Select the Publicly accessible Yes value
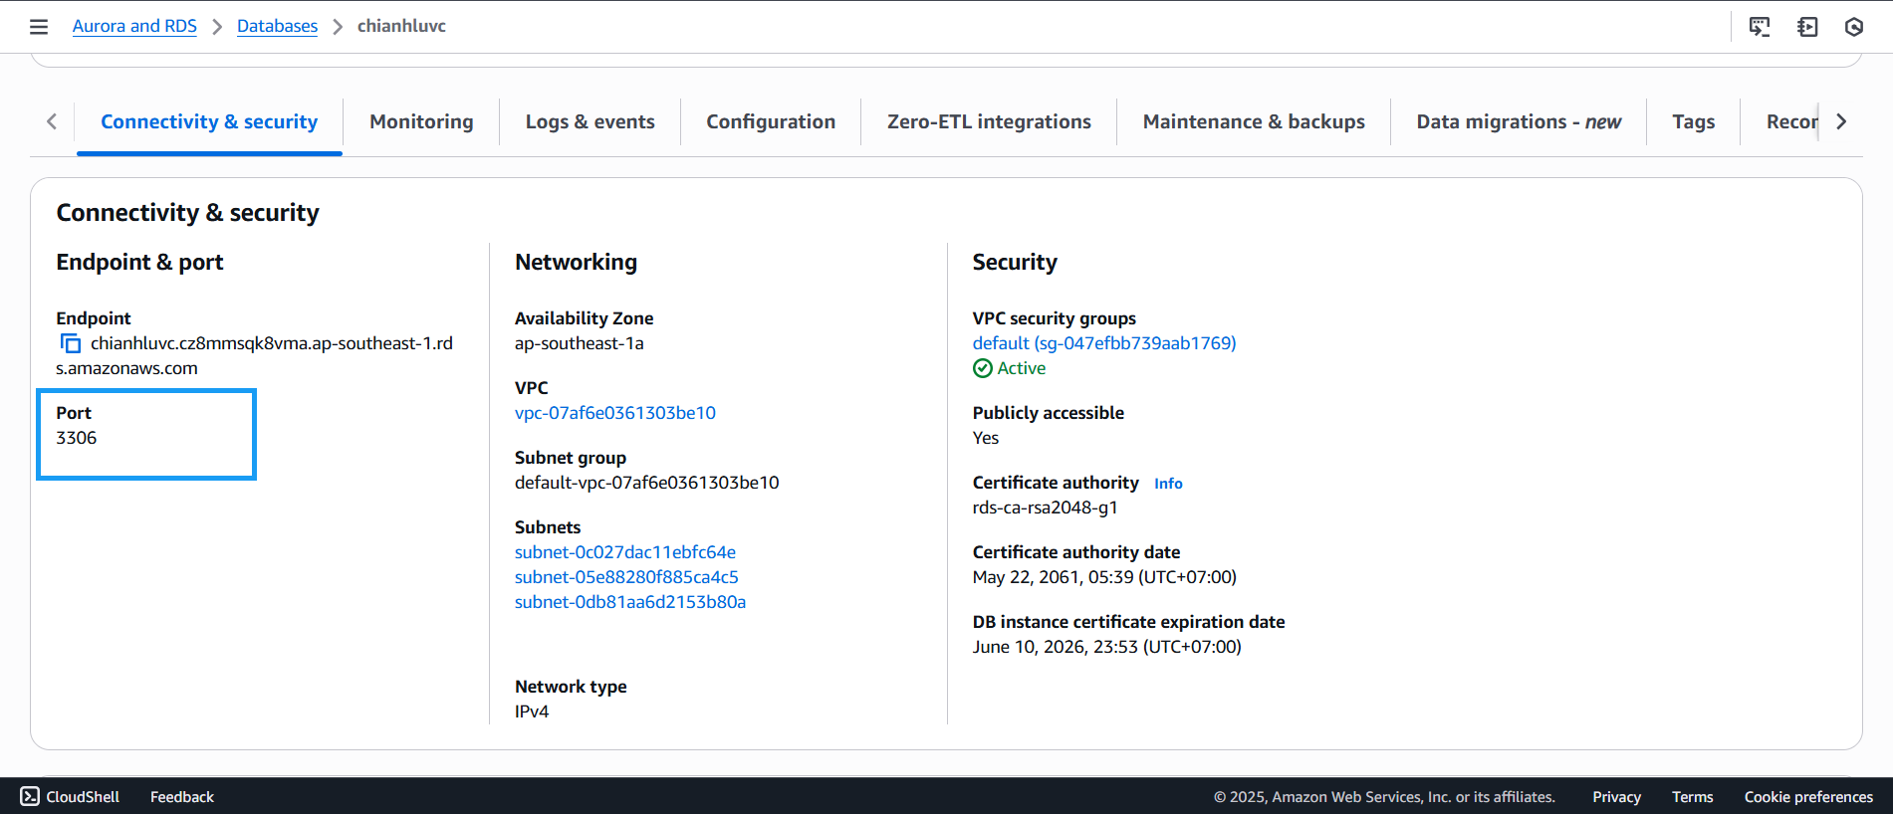Image resolution: width=1893 pixels, height=814 pixels. [x=986, y=438]
